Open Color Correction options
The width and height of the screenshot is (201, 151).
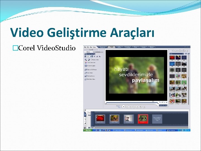click(90, 63)
